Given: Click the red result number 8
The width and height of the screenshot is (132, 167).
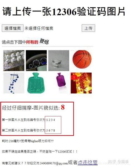Looking at the screenshot, I should click(x=63, y=107).
